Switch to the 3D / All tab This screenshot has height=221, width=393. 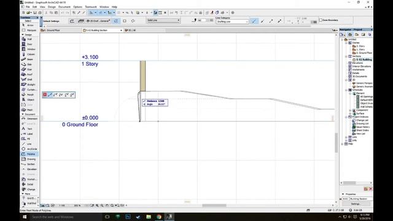pos(130,30)
